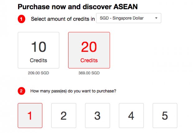Click the red Credits word in selected tile
Viewport: 193px width, 133px height.
click(89, 60)
